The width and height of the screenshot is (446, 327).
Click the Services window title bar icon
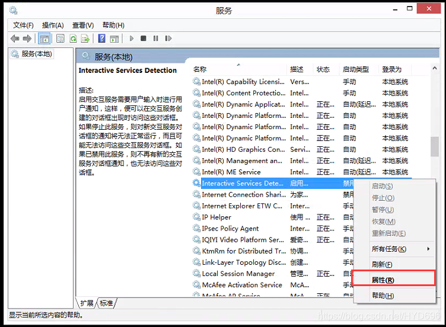(14, 11)
